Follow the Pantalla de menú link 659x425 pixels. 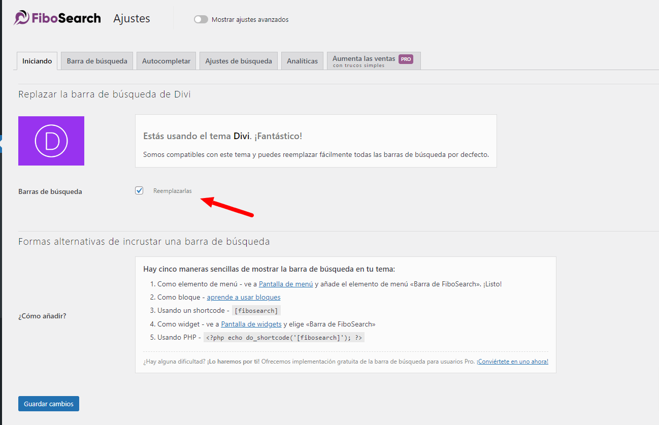286,284
